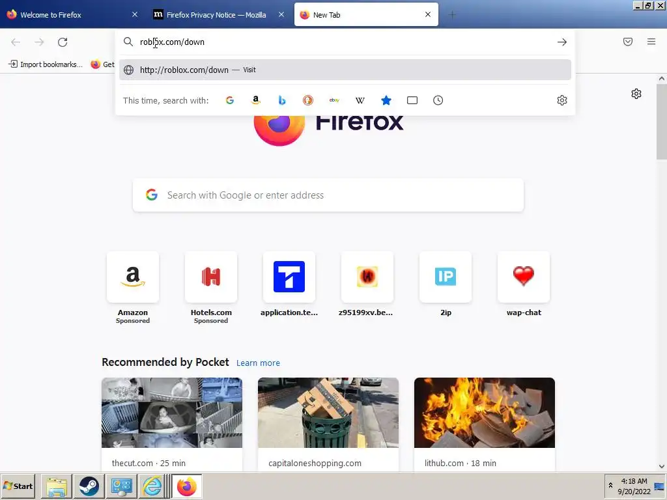Click scrollbar up arrow
The height and width of the screenshot is (500, 667).
(662, 79)
